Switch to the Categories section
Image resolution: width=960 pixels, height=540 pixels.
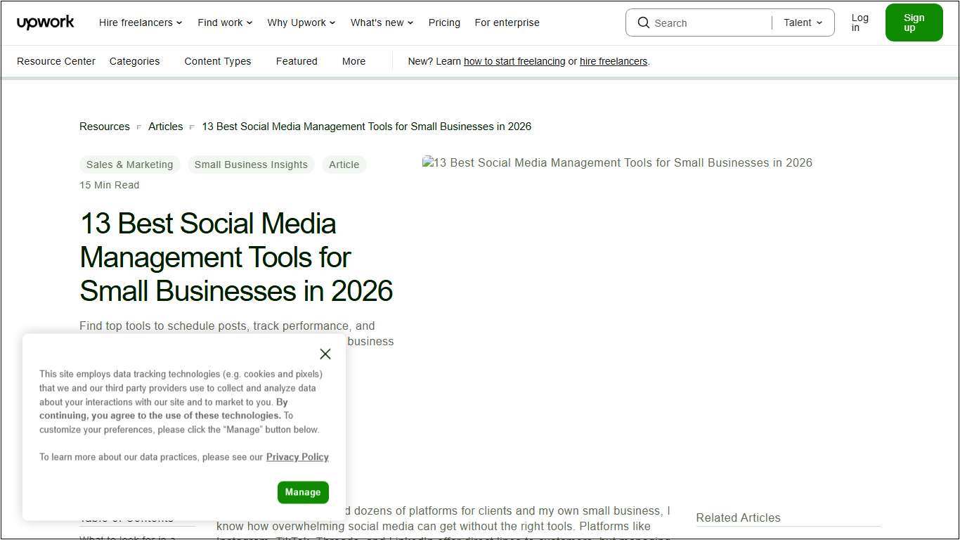point(134,61)
